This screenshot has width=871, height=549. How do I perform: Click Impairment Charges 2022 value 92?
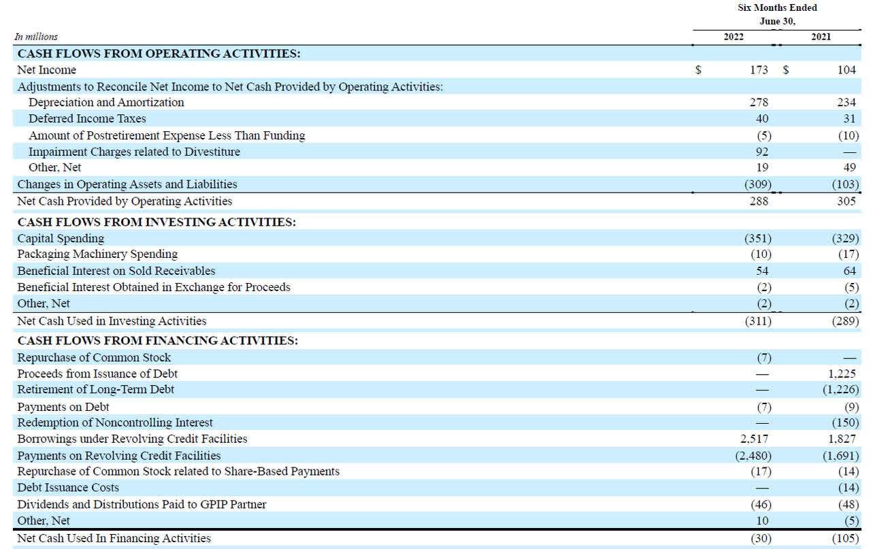coord(762,152)
